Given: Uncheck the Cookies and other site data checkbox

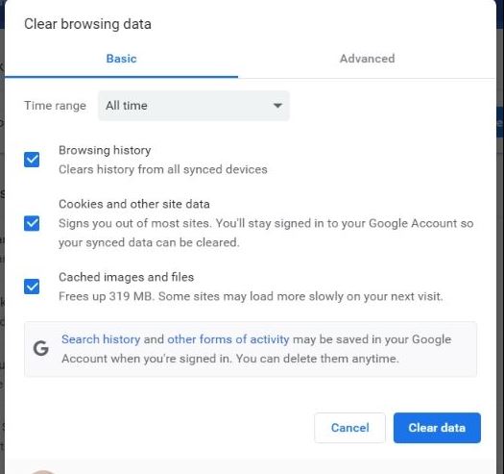Looking at the screenshot, I should 32,223.
